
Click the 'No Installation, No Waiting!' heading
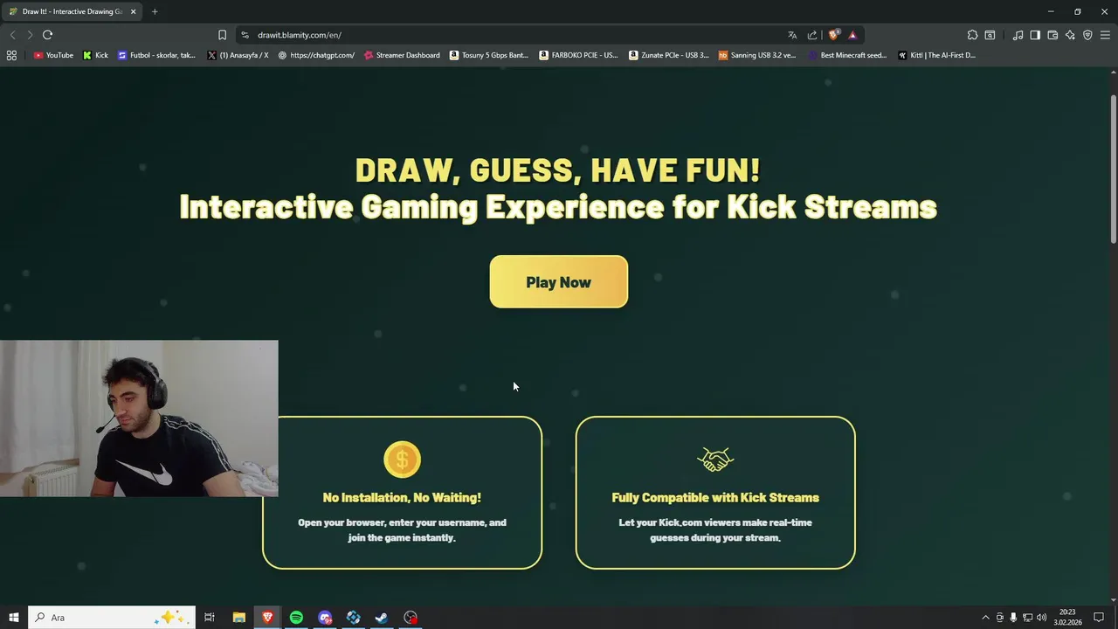click(x=402, y=497)
